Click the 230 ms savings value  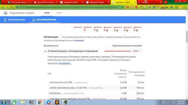pos(140,93)
